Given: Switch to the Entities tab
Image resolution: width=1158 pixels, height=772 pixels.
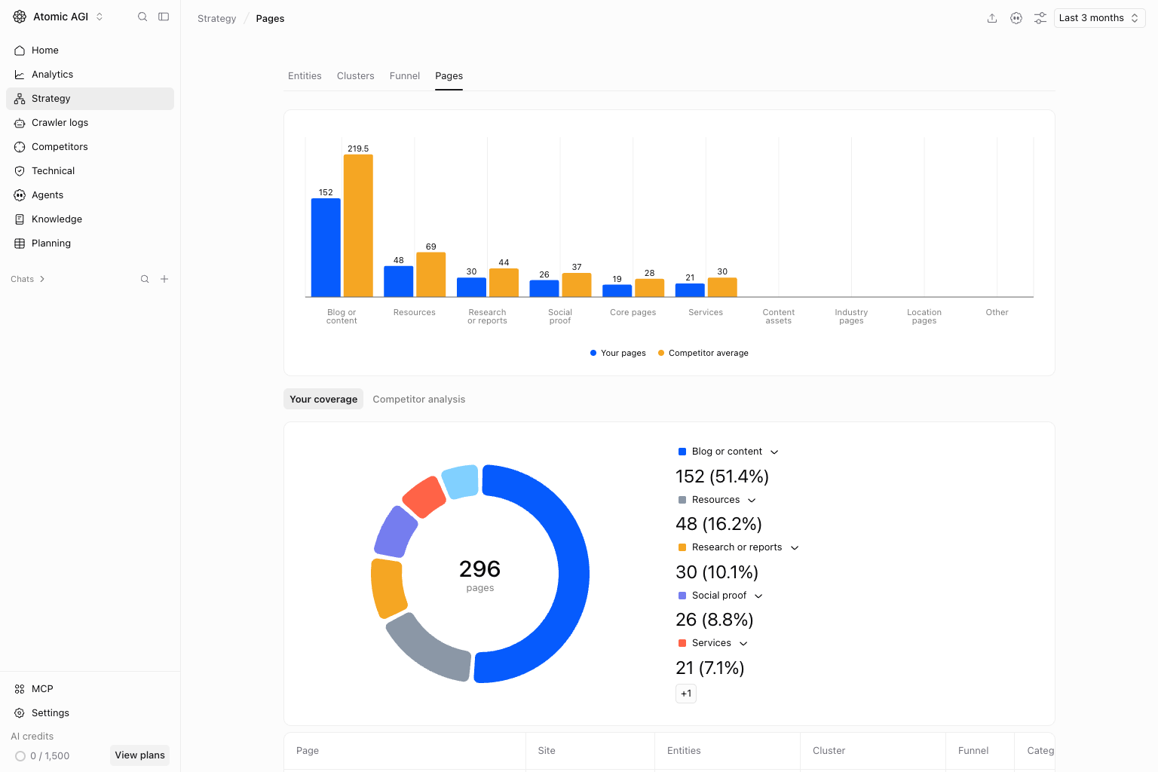Looking at the screenshot, I should click(305, 76).
